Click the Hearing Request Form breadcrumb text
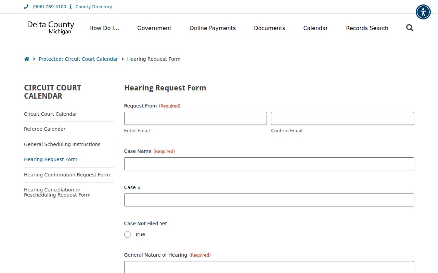This screenshot has height=273, width=438. (x=154, y=59)
